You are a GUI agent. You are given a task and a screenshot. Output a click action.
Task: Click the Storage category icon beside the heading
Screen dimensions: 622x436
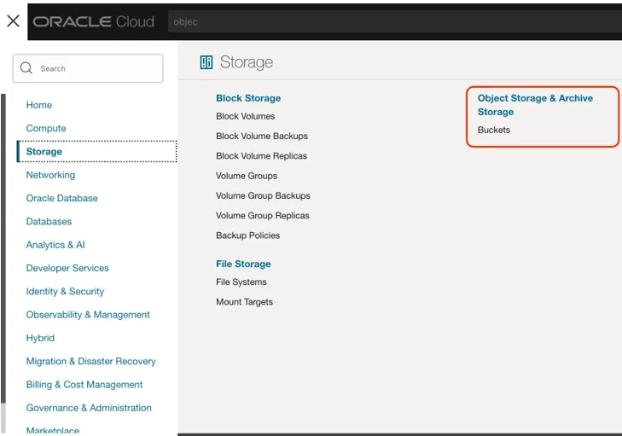(206, 62)
